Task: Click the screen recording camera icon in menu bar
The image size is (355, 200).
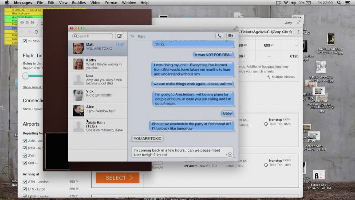Action: pyautogui.click(x=279, y=3)
